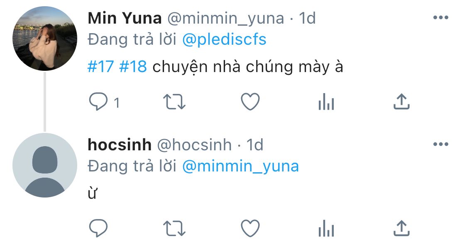The height and width of the screenshot is (241, 467).
Task: Open the @plediscfs mention link
Action: 224,39
